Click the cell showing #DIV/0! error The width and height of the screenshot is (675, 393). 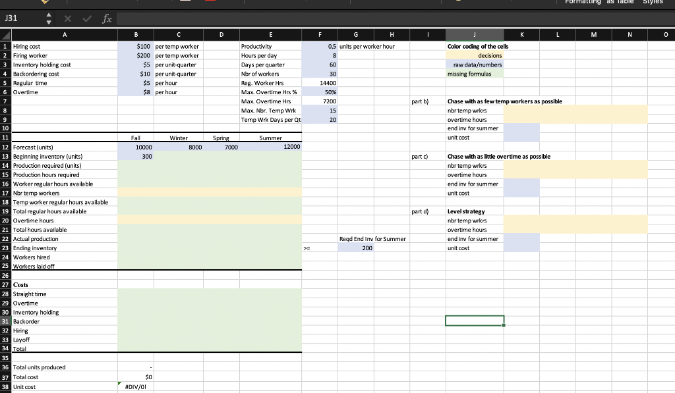136,387
